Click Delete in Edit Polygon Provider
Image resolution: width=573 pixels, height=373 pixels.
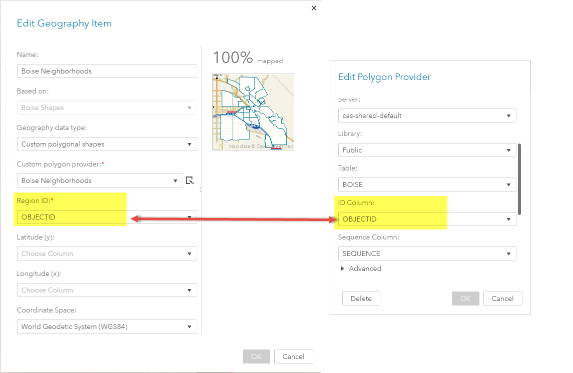click(x=361, y=298)
